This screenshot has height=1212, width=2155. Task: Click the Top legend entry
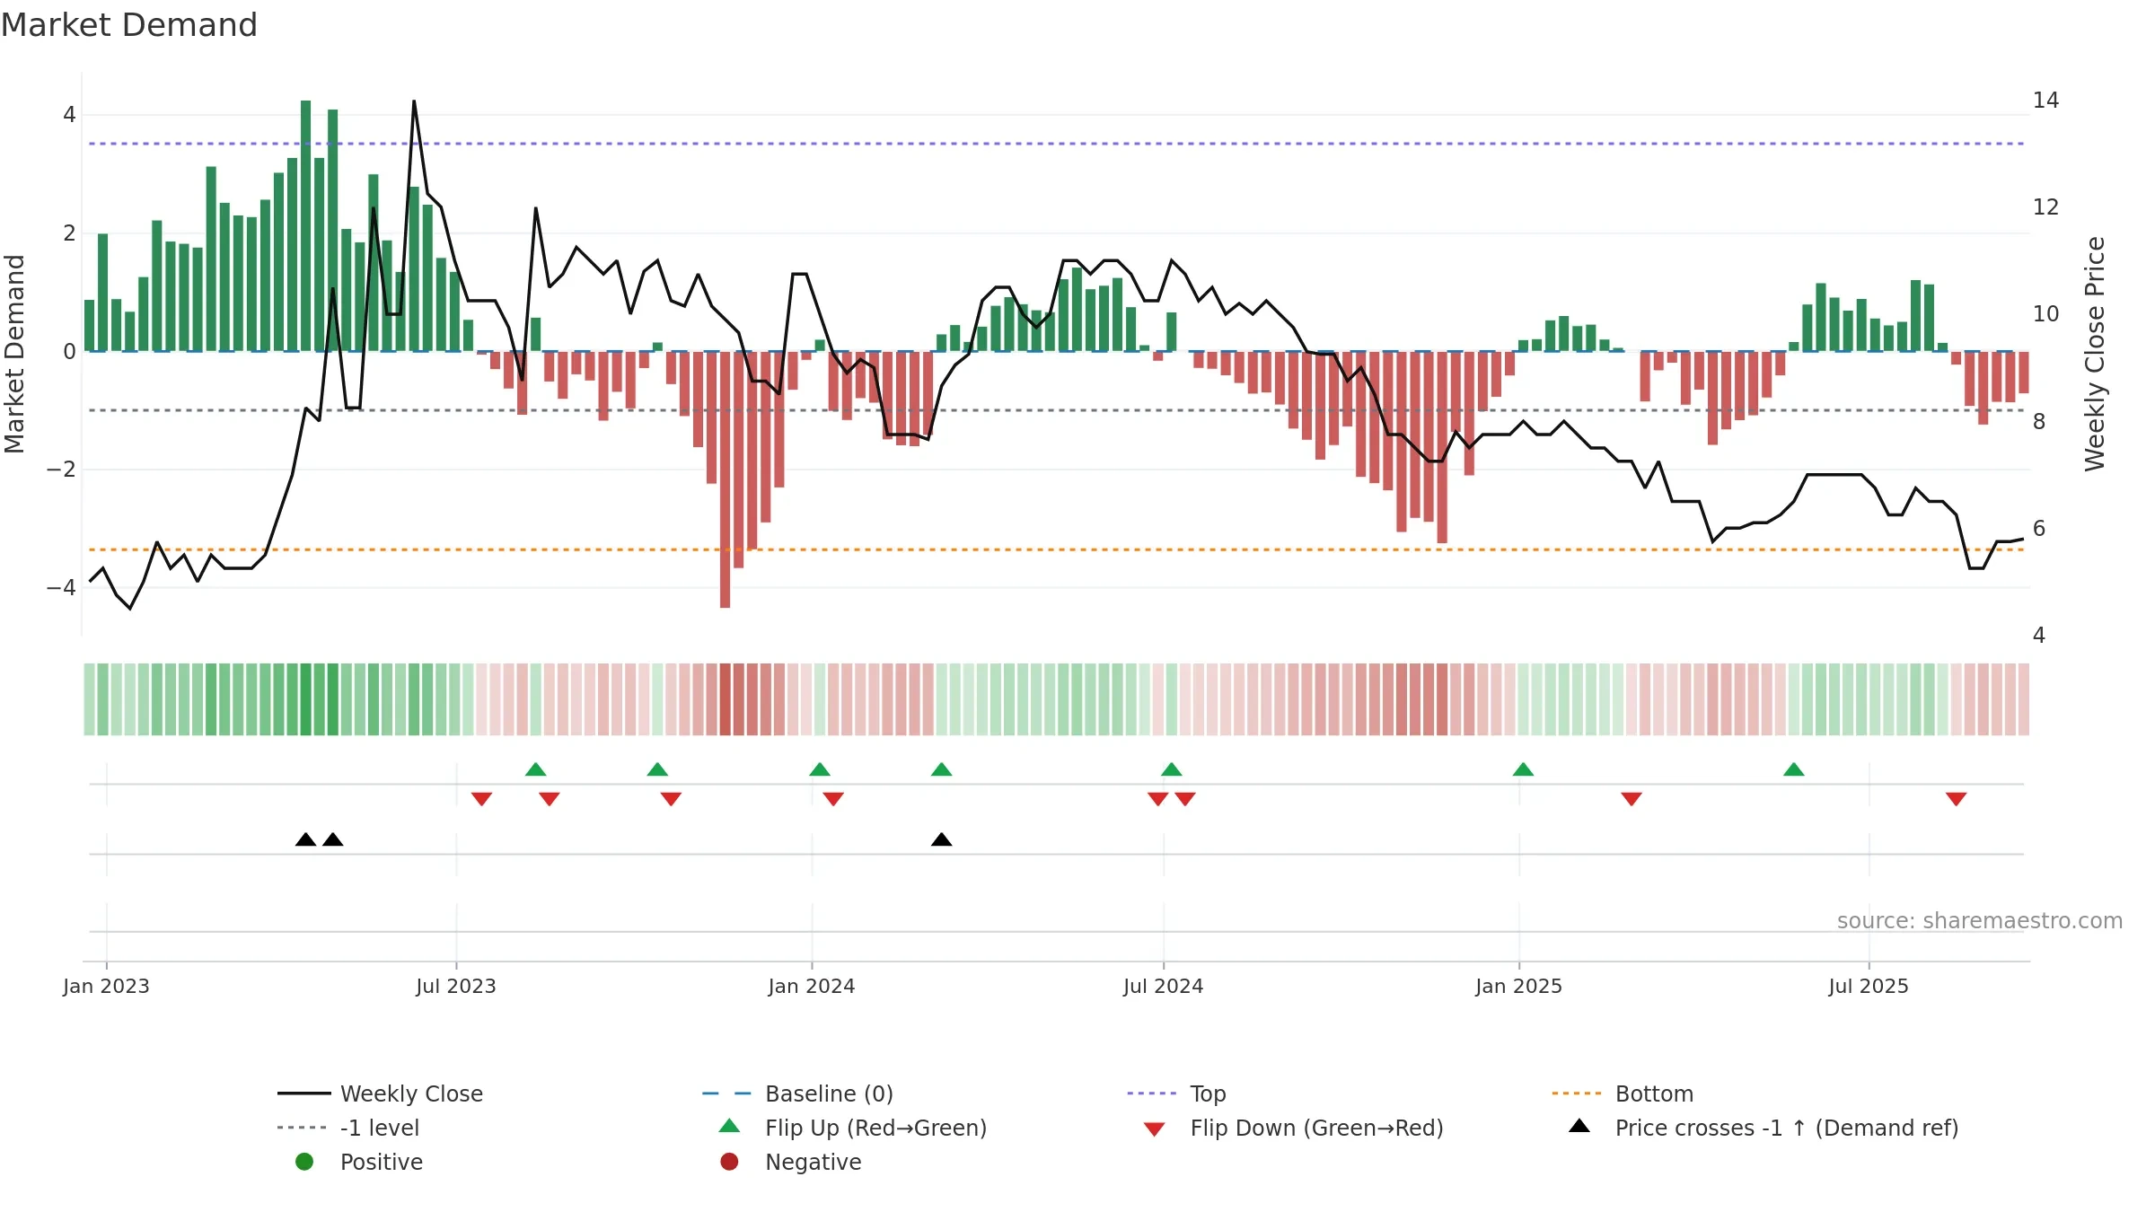[x=1176, y=1093]
